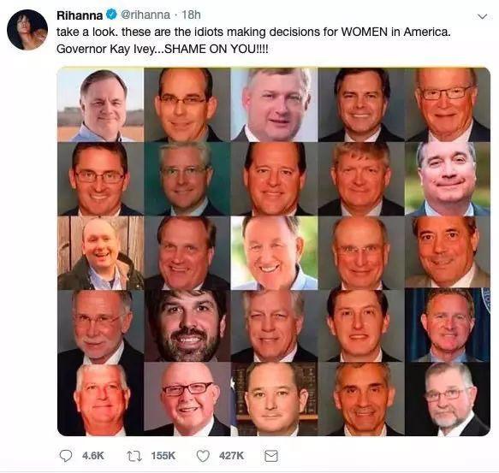The width and height of the screenshot is (499, 473).
Task: View the 427K likes count
Action: coord(231,456)
